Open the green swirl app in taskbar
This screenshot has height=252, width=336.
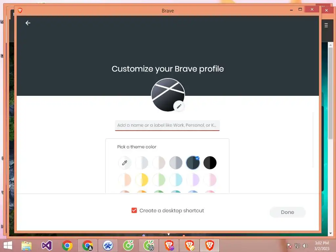click(x=128, y=245)
